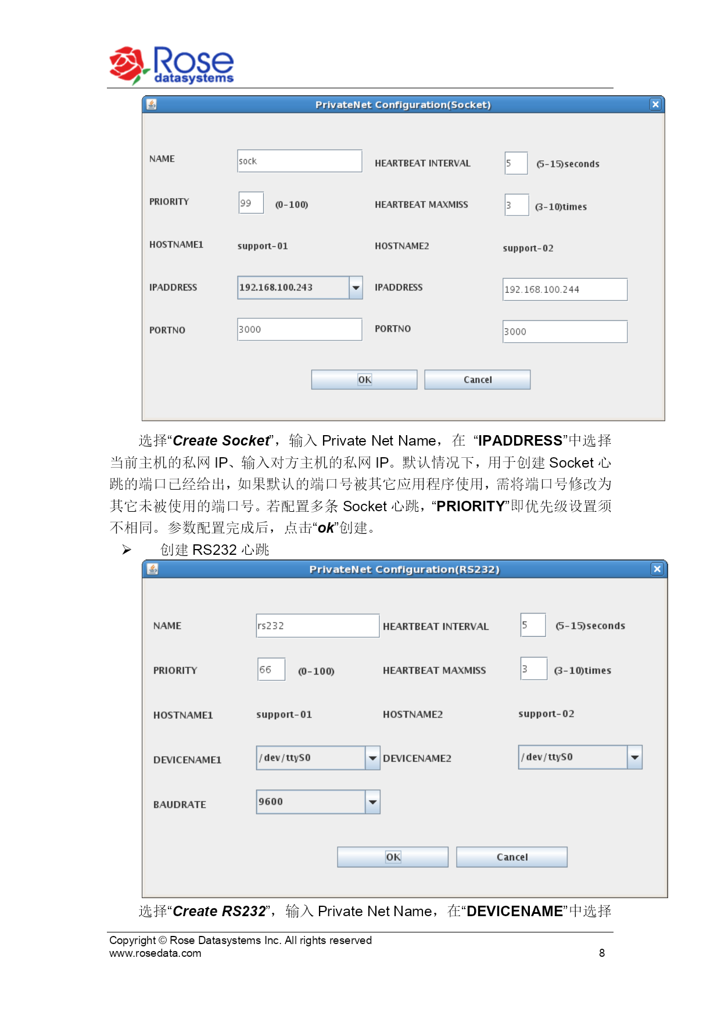Click the (5-15)seconds hint in Socket dialog
This screenshot has width=721, height=1019.
[568, 164]
